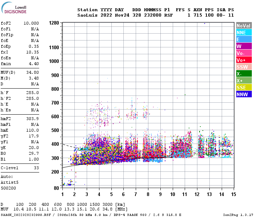This screenshot has width=254, height=217.
Task: Click the Lowell Digisonde logo
Action: coord(14,8)
